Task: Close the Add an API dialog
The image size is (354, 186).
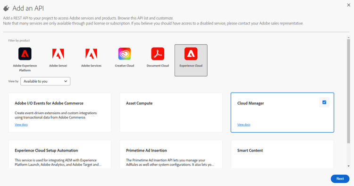Action: 349,5
